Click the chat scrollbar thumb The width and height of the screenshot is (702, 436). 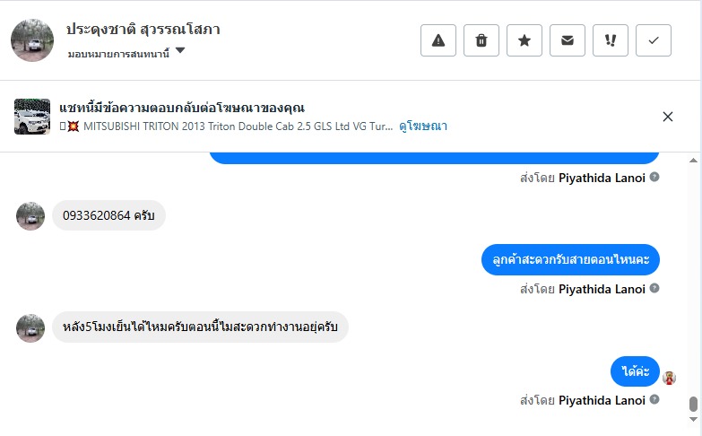click(x=693, y=404)
